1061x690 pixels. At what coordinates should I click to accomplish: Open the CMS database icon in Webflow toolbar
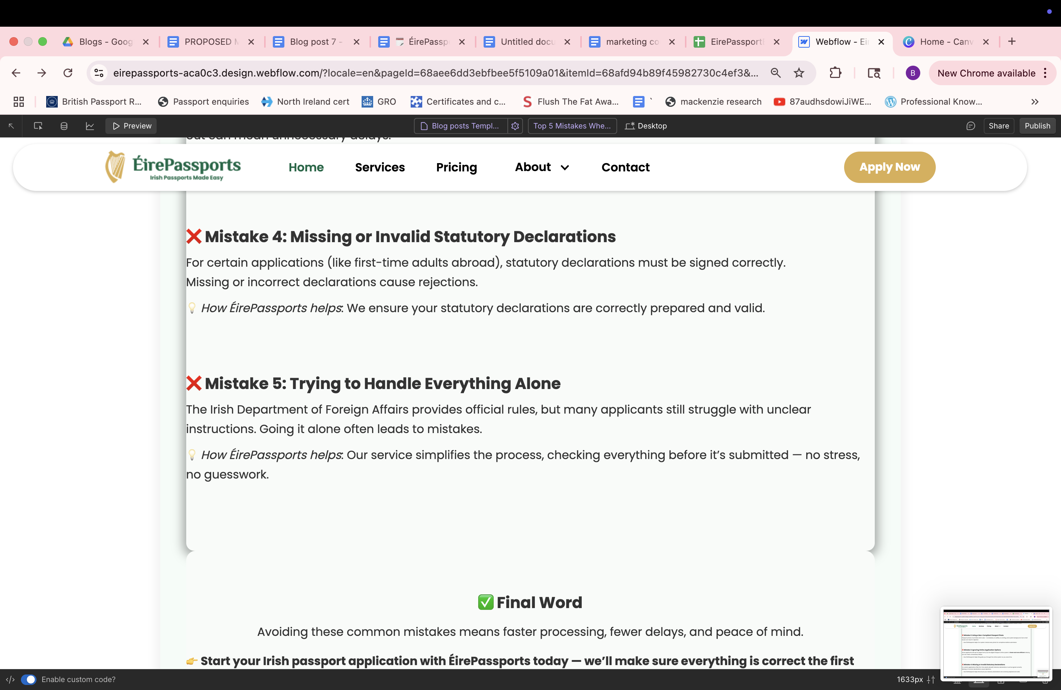pyautogui.click(x=64, y=126)
